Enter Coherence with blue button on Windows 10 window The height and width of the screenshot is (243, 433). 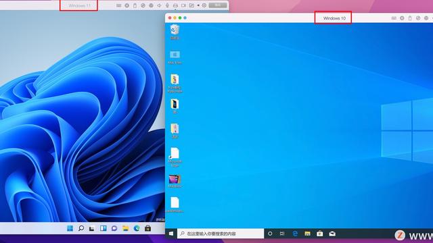[185, 18]
